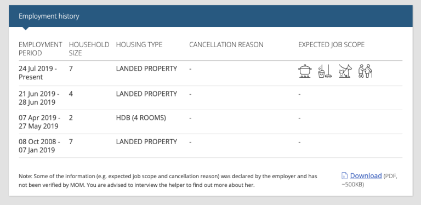Screen dimensions: 421x205
Task: Click the household size 4 cell
Action: (x=71, y=94)
